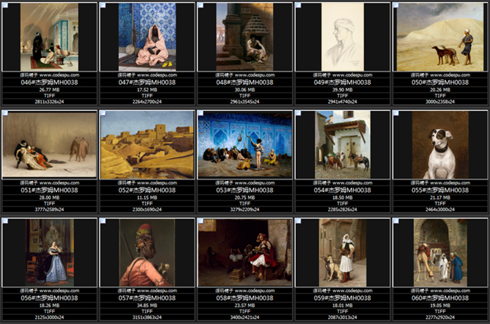Image resolution: width=490 pixels, height=324 pixels.
Task: Select the caption 055#杰罗姆MH0038
Action: click(440, 190)
